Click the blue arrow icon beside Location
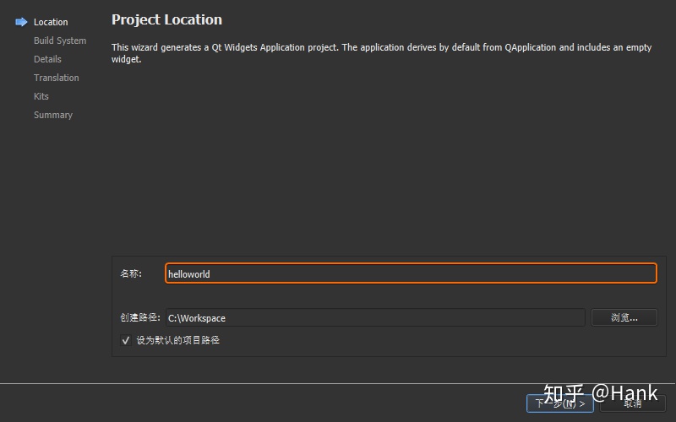 21,22
